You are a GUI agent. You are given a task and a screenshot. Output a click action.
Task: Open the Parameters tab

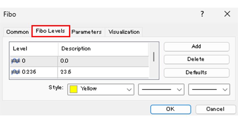86,32
